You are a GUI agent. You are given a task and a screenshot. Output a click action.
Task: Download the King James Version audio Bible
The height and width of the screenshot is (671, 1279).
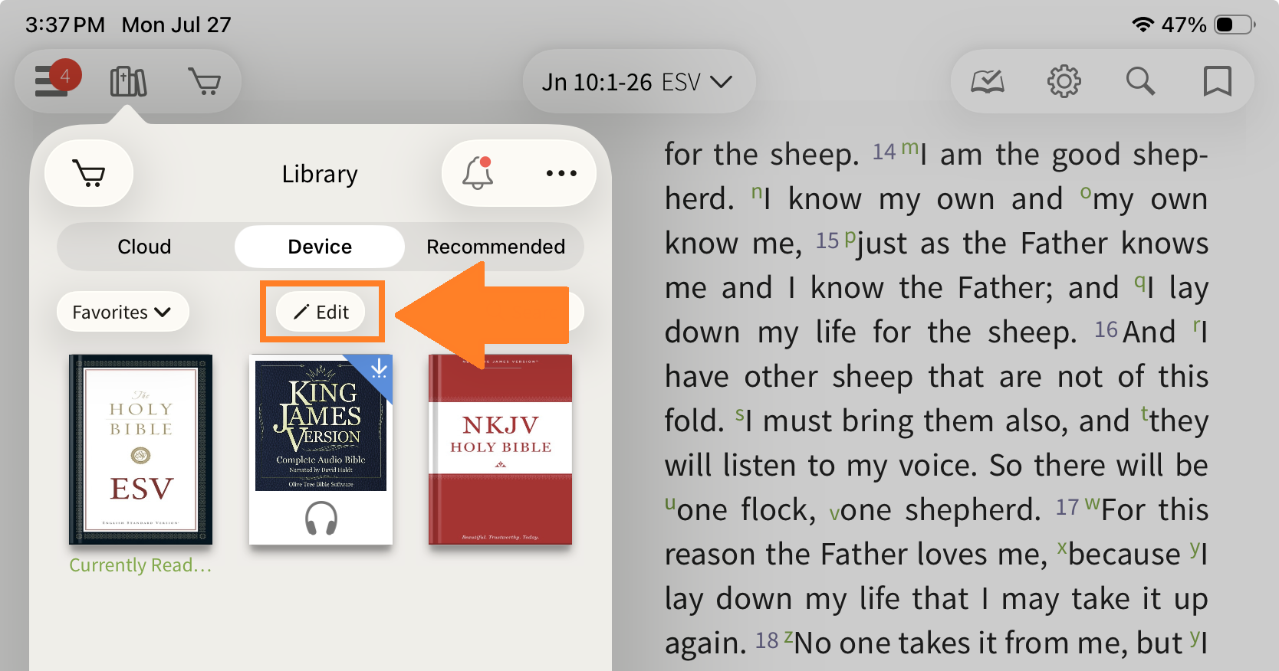(x=379, y=369)
